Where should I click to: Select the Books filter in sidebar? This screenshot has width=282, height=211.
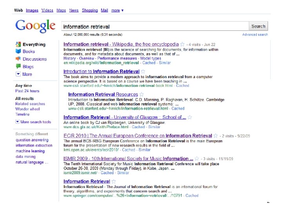(29, 51)
